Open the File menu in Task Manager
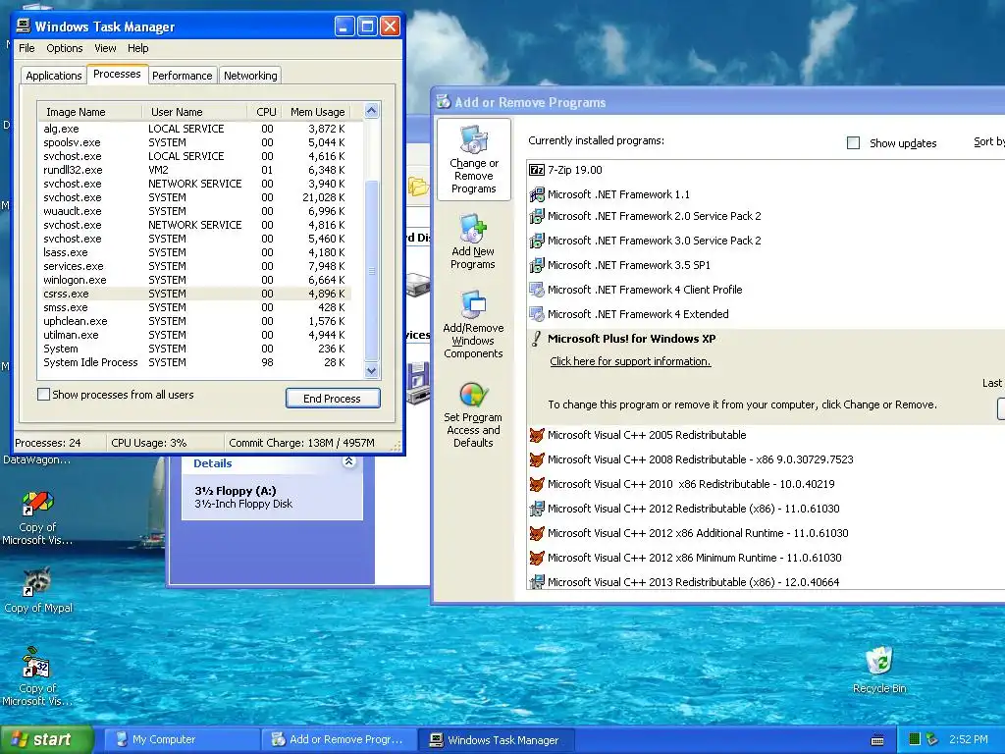Screen dimensions: 1005x754 click(26, 48)
